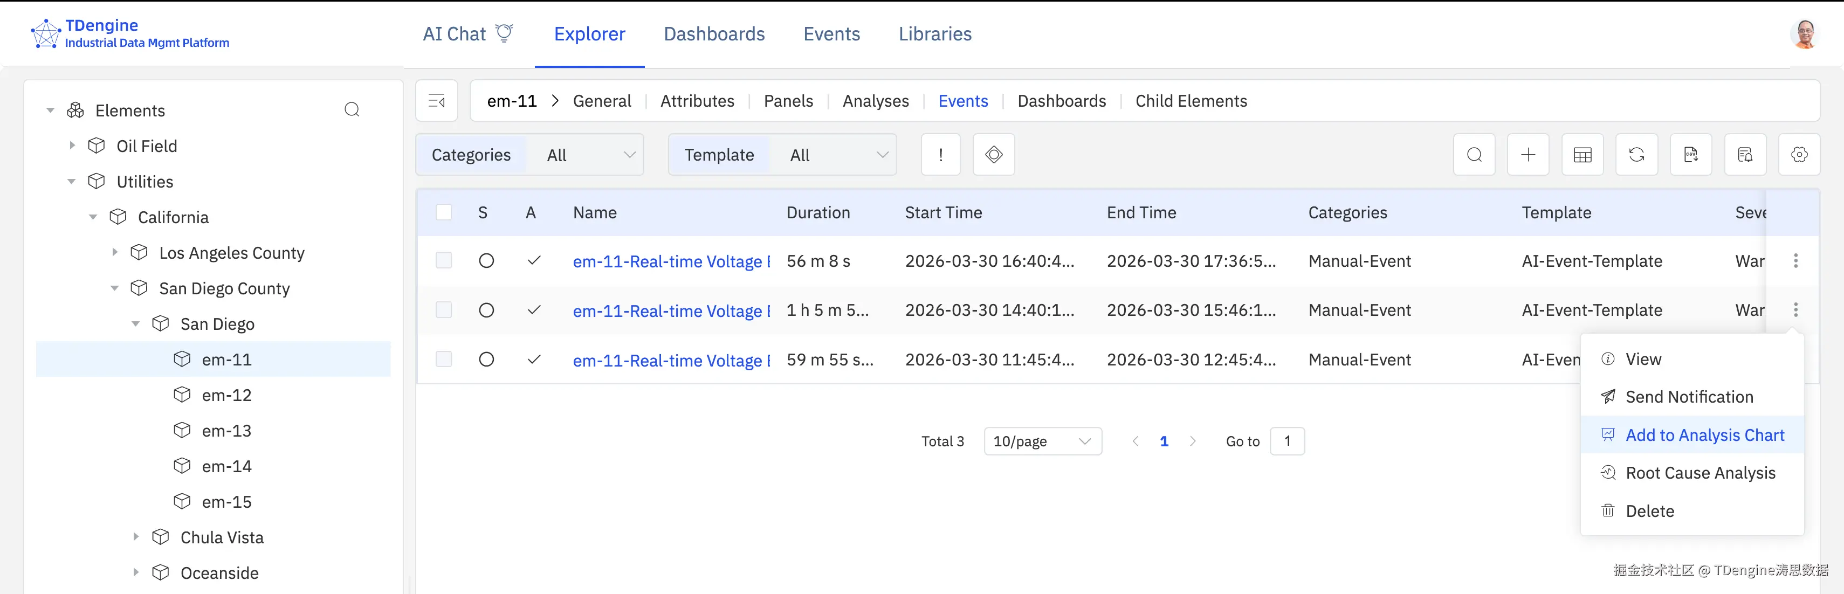The image size is (1844, 594).
Task: Check the box for the 1 h 5 m event
Action: [444, 310]
